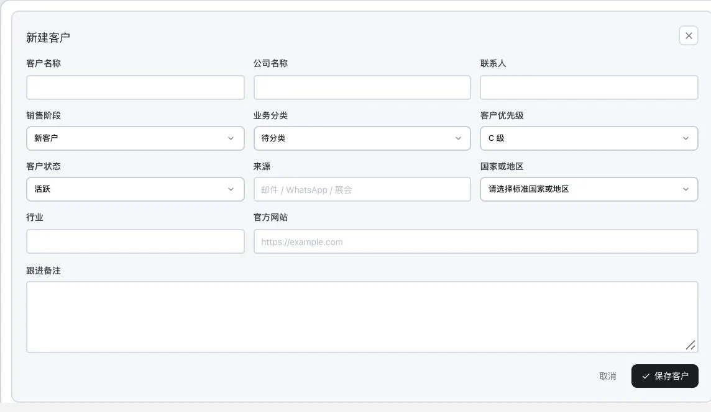Expand the 业务分类 dropdown showing 待分类

tap(362, 138)
